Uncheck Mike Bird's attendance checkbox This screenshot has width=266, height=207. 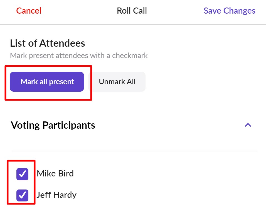22,174
